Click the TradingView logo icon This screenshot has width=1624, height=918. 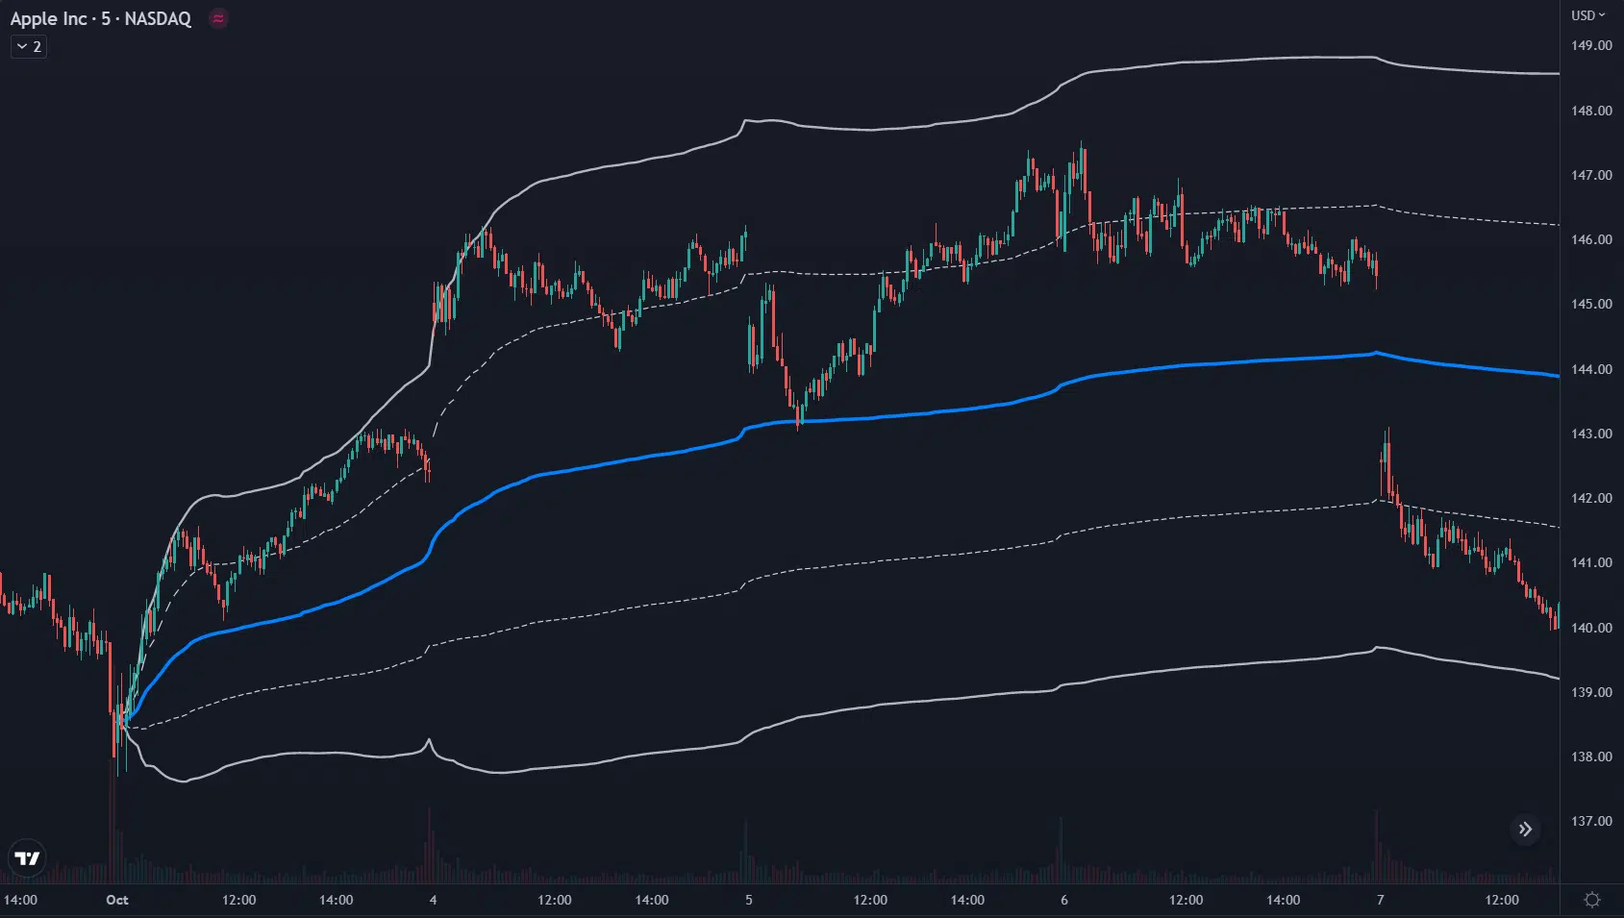pyautogui.click(x=27, y=857)
